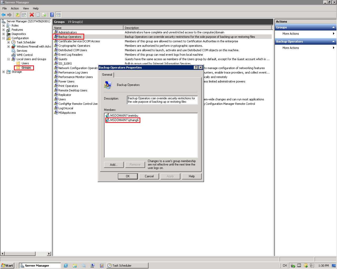This screenshot has width=337, height=269.
Task: Open the View menu
Action: click(x=26, y=8)
